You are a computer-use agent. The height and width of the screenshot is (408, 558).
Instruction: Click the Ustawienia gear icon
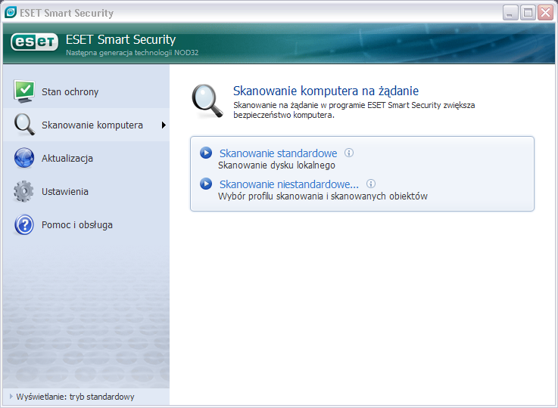coord(23,191)
